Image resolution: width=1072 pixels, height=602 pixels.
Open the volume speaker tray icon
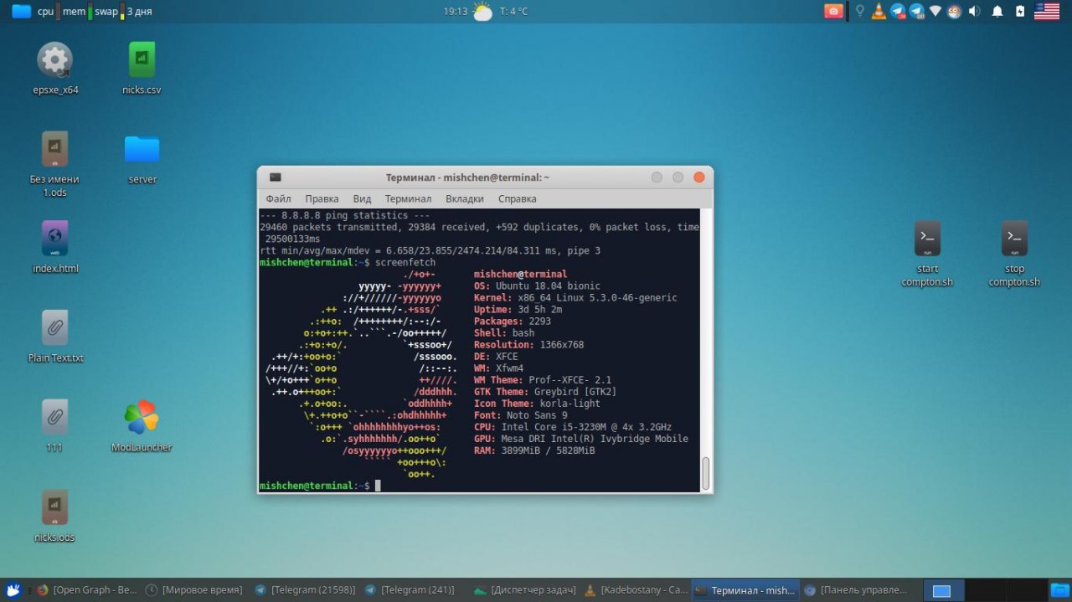(974, 11)
